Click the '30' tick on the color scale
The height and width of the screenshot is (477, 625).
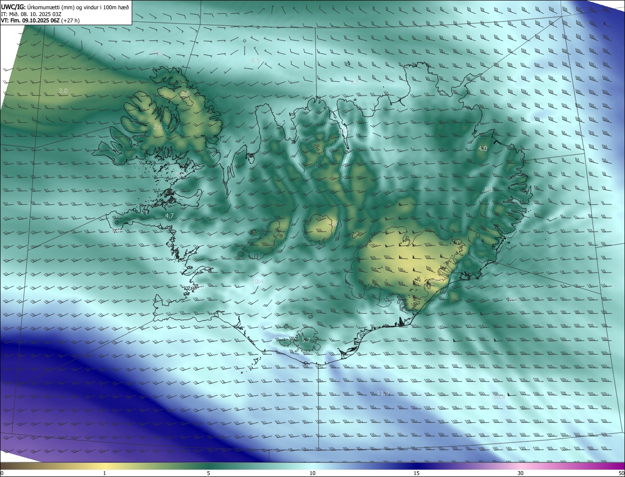(x=521, y=473)
